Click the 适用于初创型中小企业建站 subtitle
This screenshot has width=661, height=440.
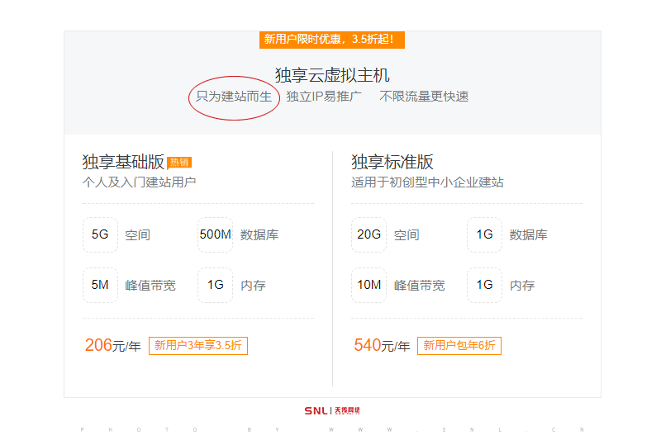coord(427,182)
